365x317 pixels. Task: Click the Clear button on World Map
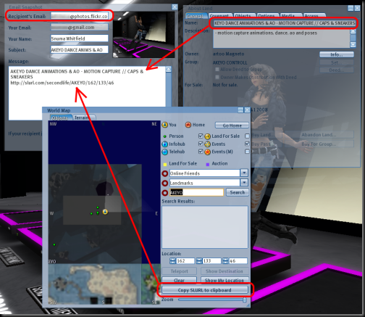click(179, 280)
